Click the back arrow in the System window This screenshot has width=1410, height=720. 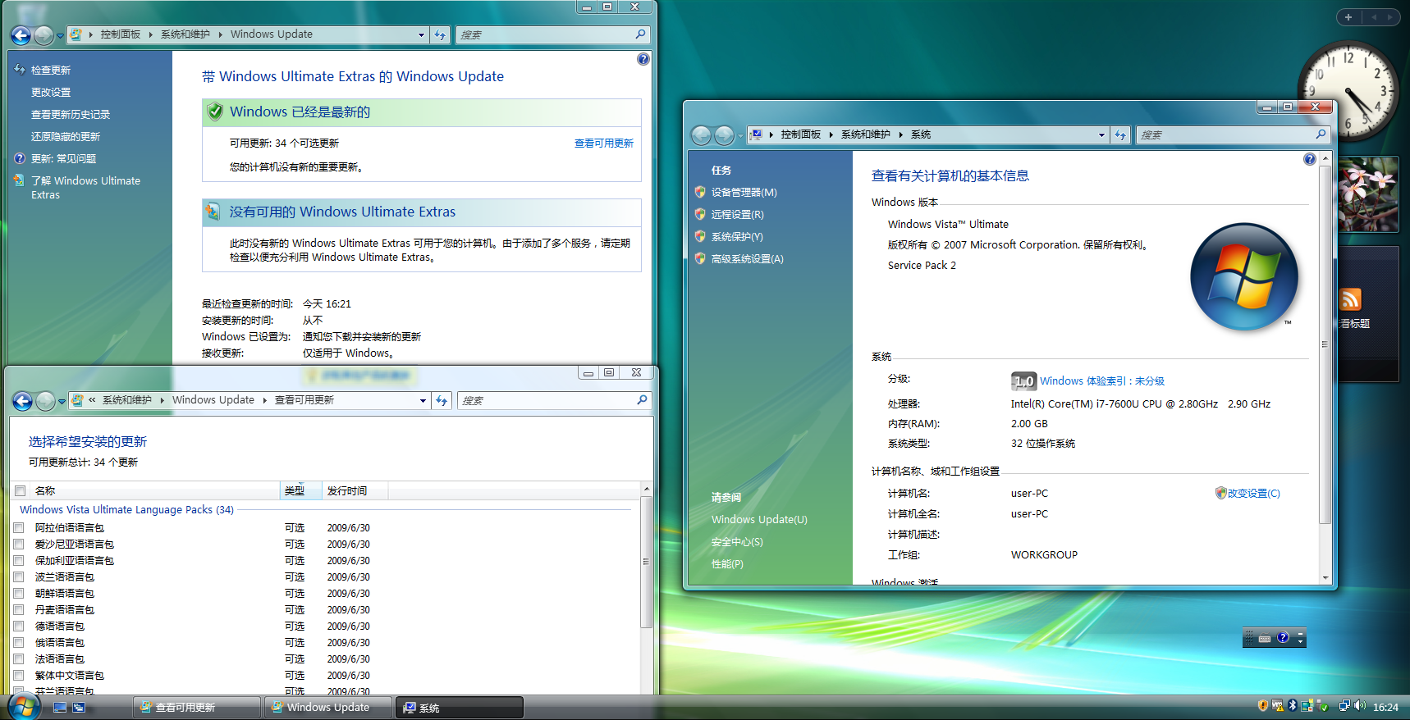coord(702,135)
